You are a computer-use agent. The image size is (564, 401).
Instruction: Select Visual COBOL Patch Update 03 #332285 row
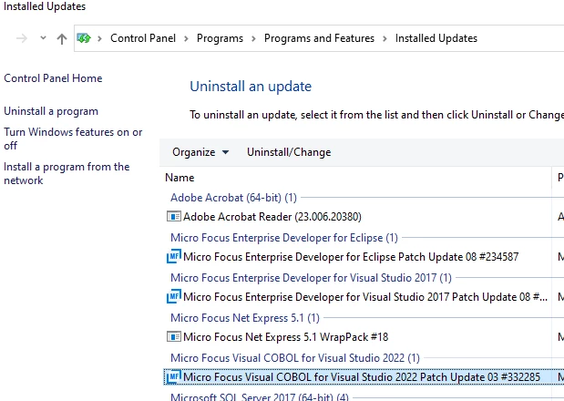pos(360,377)
